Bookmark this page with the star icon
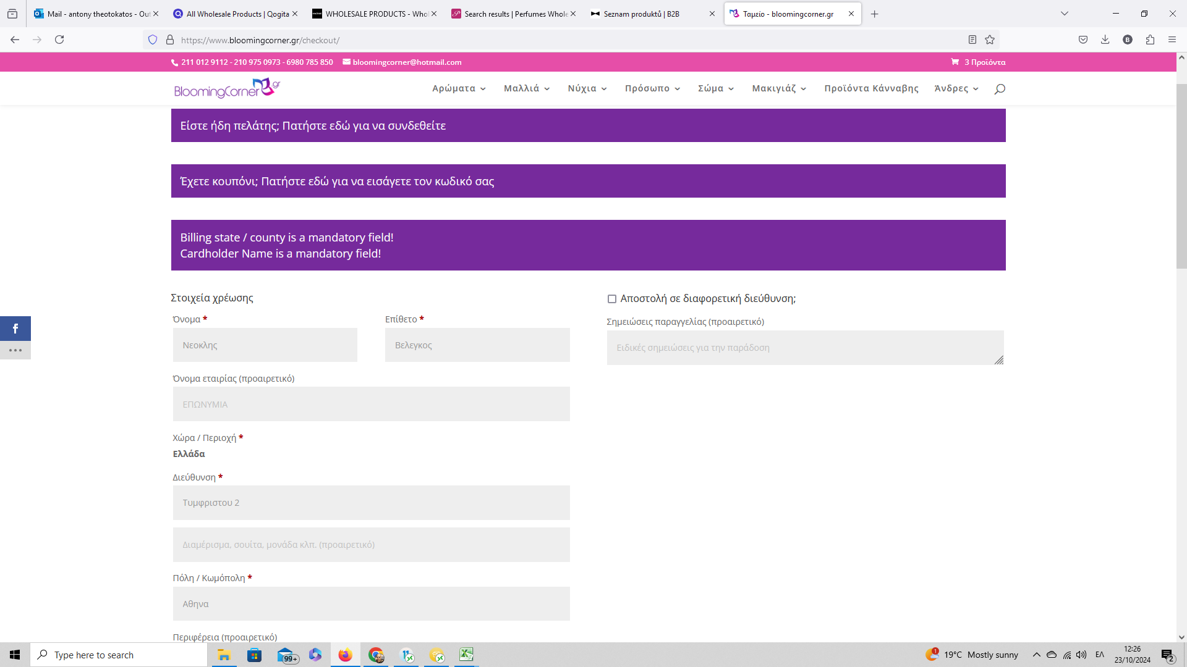 click(990, 40)
